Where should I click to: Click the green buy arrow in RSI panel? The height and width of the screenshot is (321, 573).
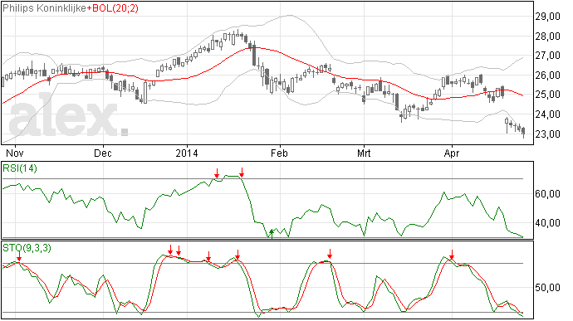tap(272, 234)
